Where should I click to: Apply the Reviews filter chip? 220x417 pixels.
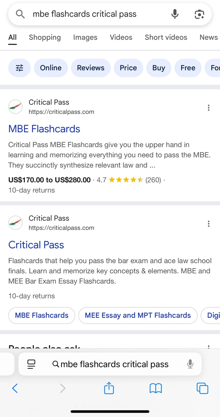(x=91, y=68)
